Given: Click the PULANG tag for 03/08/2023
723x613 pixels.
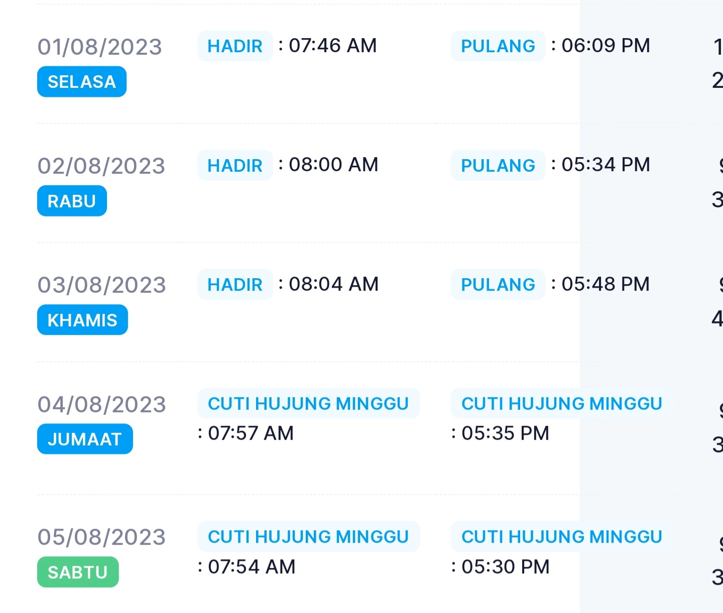Looking at the screenshot, I should tap(498, 285).
